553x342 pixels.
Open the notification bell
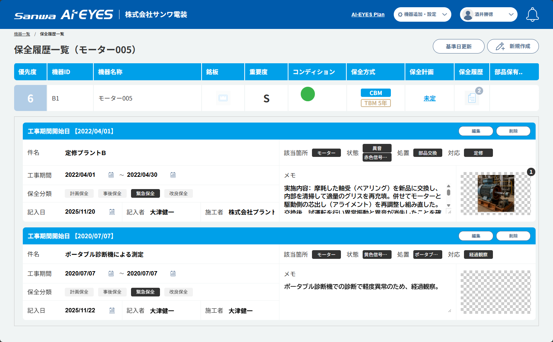[532, 14]
